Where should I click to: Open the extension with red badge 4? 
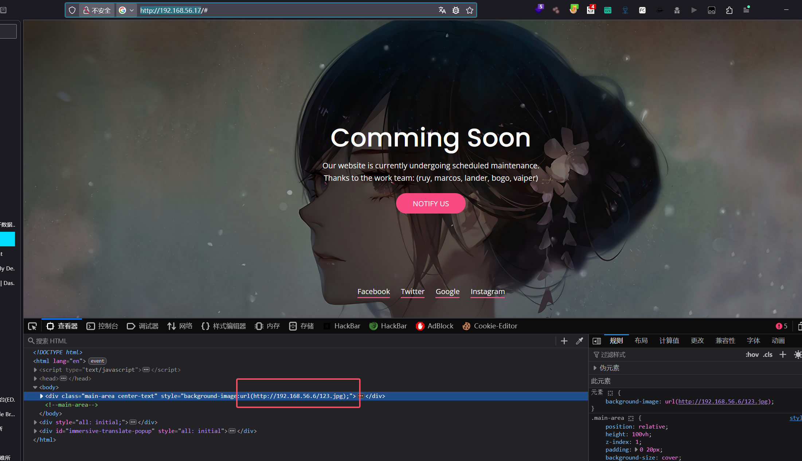click(591, 9)
